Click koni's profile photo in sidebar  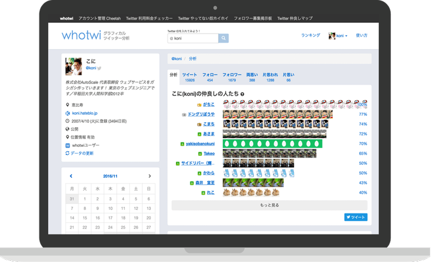(74, 67)
